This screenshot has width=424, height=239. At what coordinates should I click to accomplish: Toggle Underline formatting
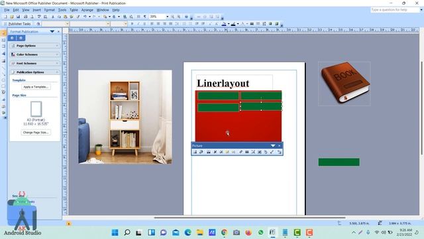[144, 24]
